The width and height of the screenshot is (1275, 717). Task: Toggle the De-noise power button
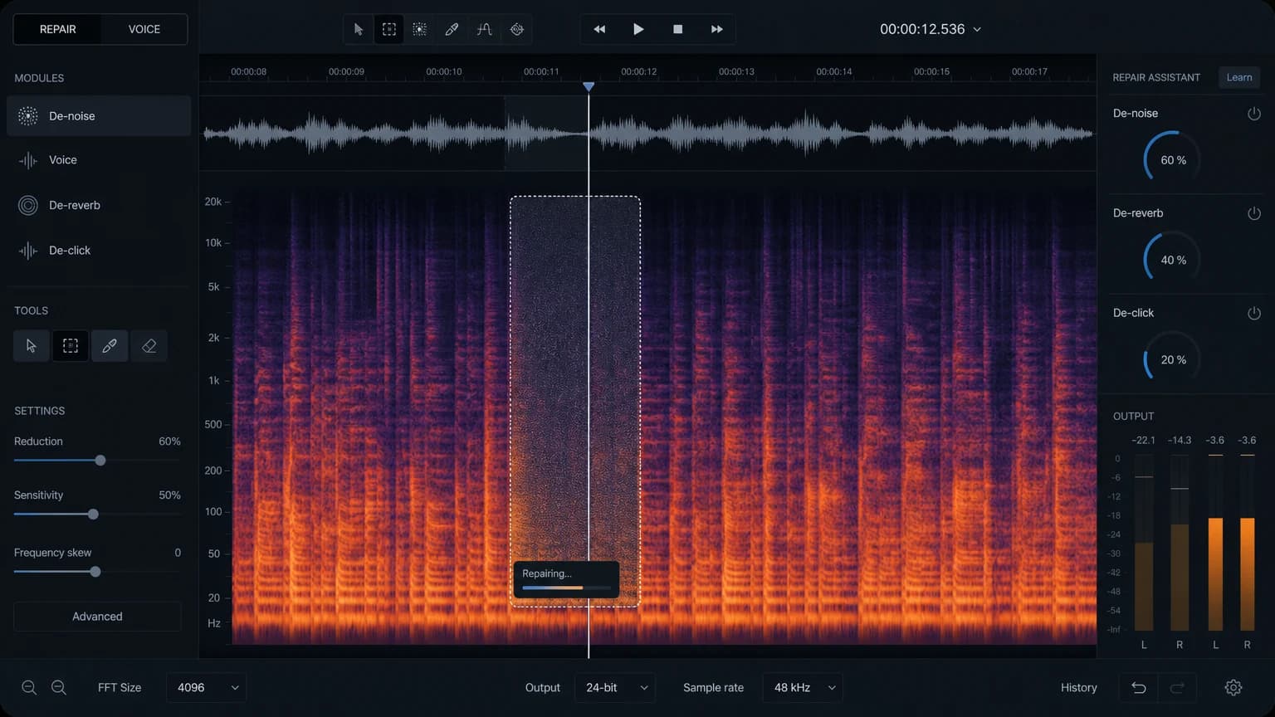point(1254,114)
